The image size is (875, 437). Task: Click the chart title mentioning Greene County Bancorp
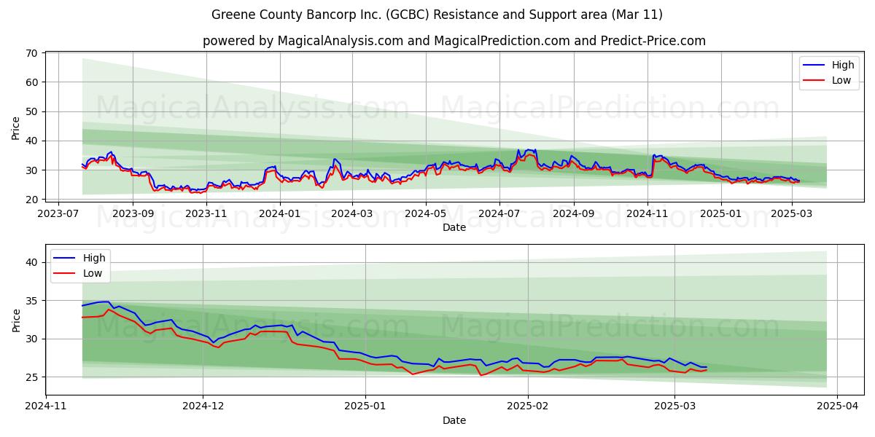click(x=437, y=15)
